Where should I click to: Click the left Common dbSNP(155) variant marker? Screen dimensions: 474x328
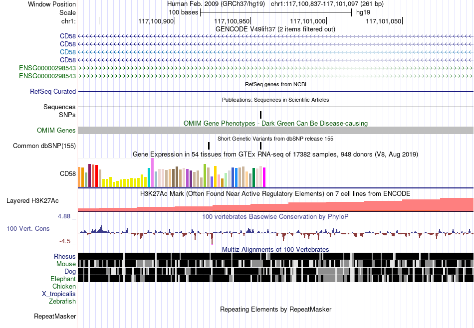pos(209,146)
